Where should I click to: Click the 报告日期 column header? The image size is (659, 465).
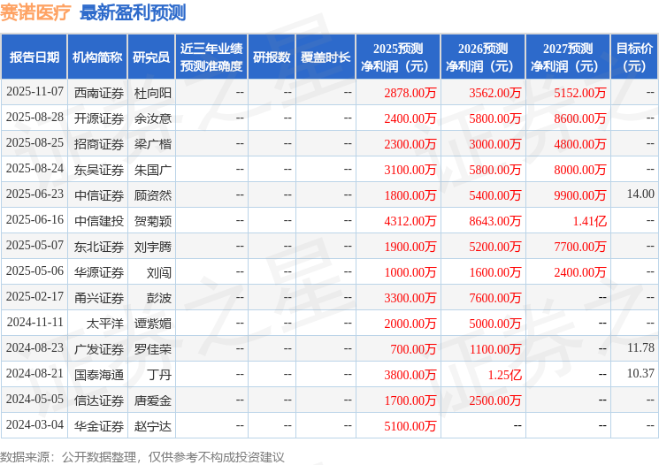coord(34,57)
